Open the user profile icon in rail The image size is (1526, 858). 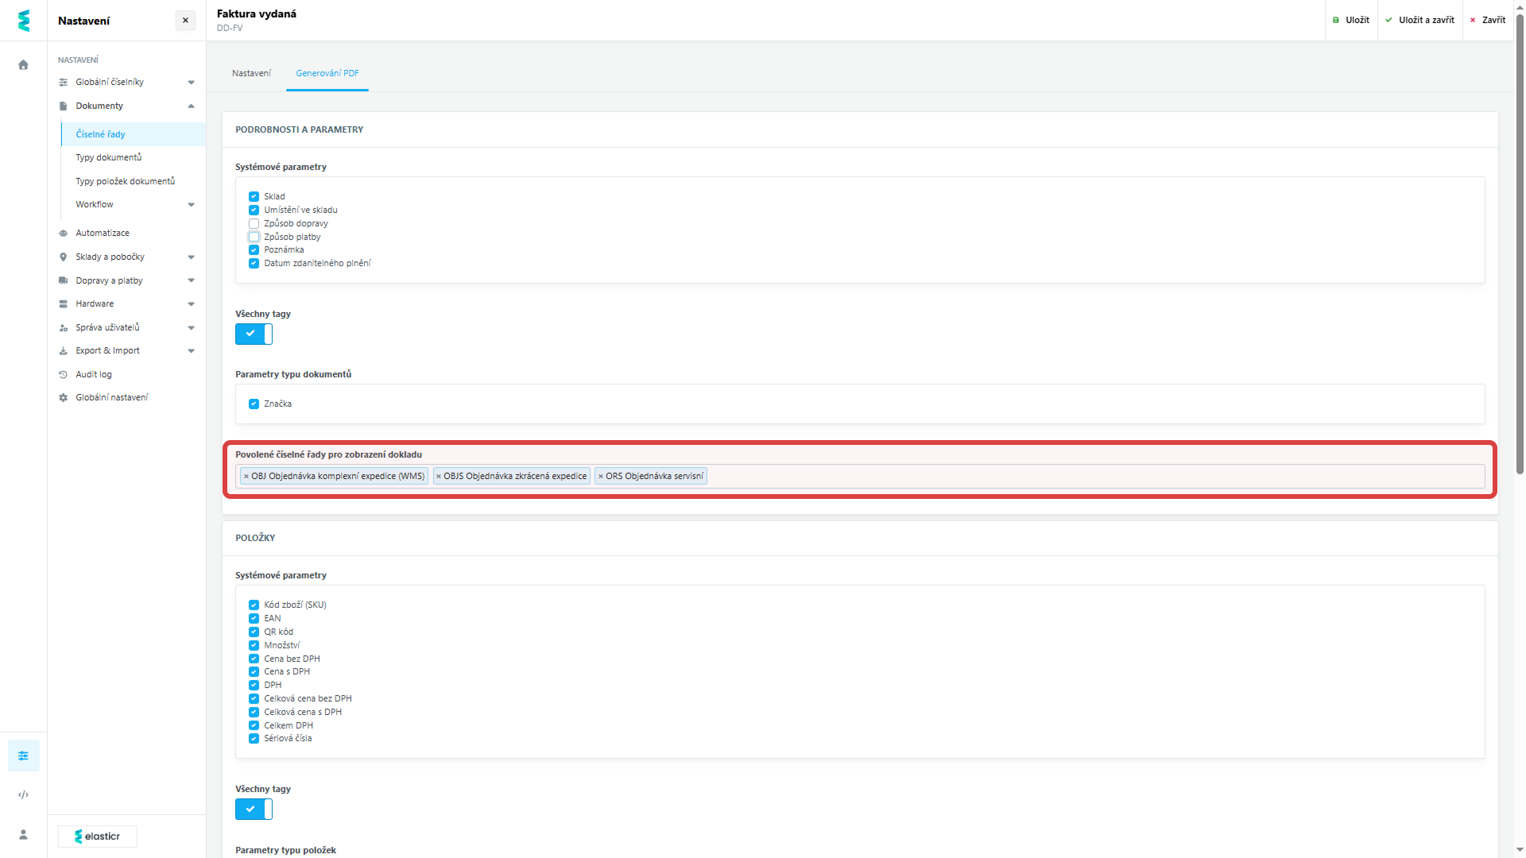(x=23, y=834)
